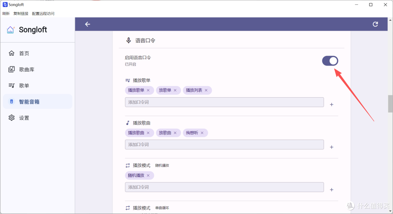Click 配置远程访问 in the top menu
This screenshot has height=214, width=393.
point(43,13)
